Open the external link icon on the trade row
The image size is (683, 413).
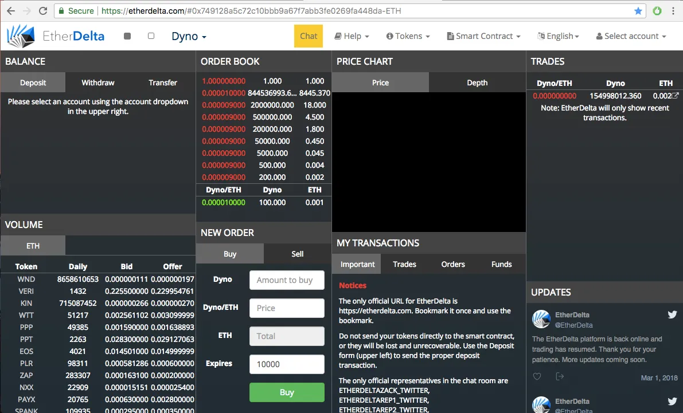(x=675, y=95)
